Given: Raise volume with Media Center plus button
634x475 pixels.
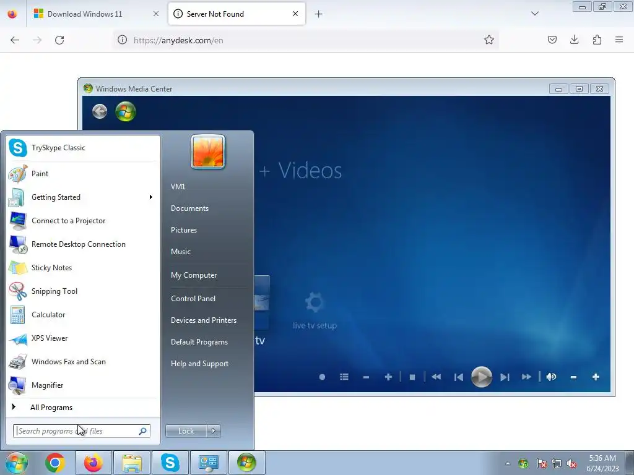Looking at the screenshot, I should (596, 377).
